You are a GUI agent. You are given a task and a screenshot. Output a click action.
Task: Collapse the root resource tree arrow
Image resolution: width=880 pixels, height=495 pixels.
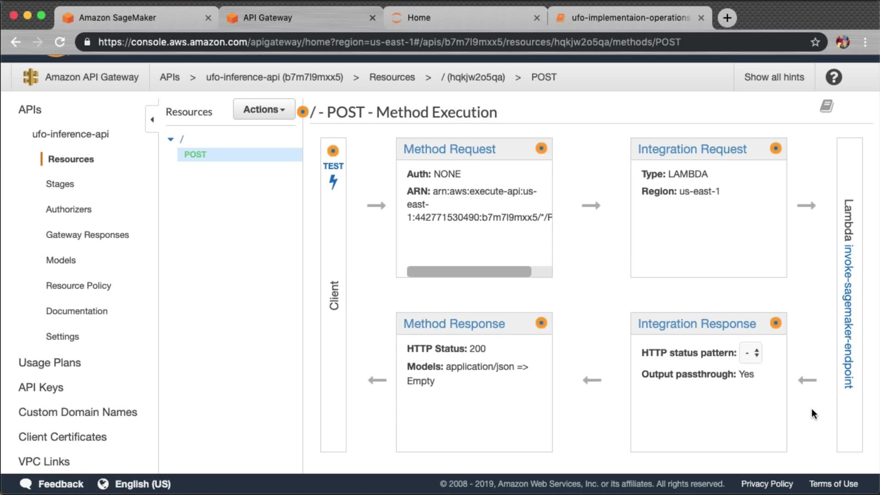[170, 139]
